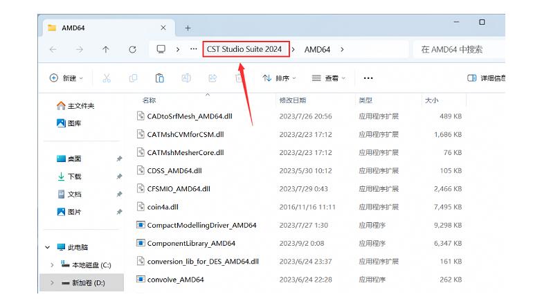Open the 查看 (View) dropdown

pyautogui.click(x=328, y=78)
